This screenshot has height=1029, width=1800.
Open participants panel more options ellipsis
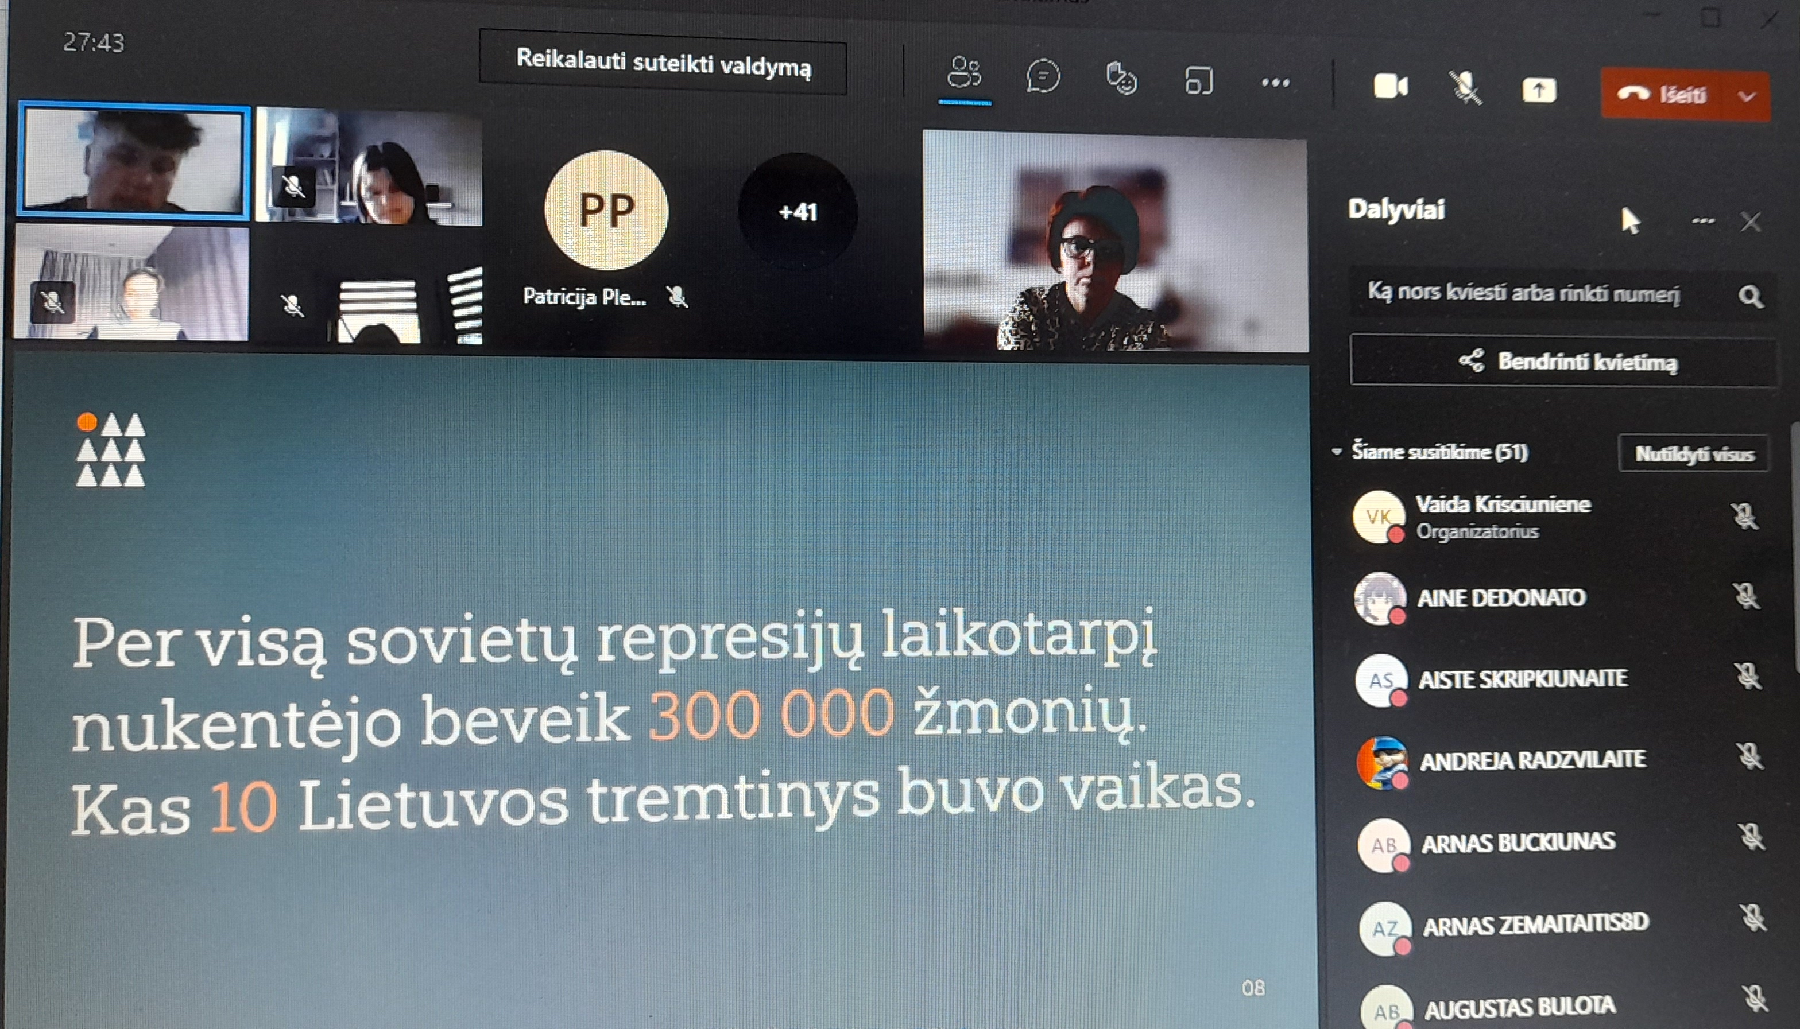pyautogui.click(x=1703, y=221)
